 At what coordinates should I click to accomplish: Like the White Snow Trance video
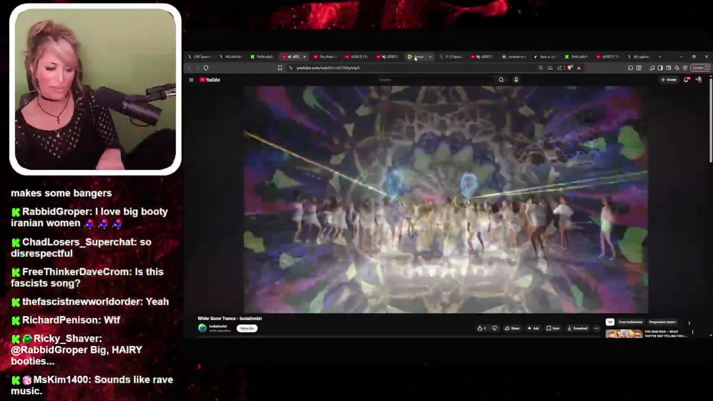click(x=481, y=328)
